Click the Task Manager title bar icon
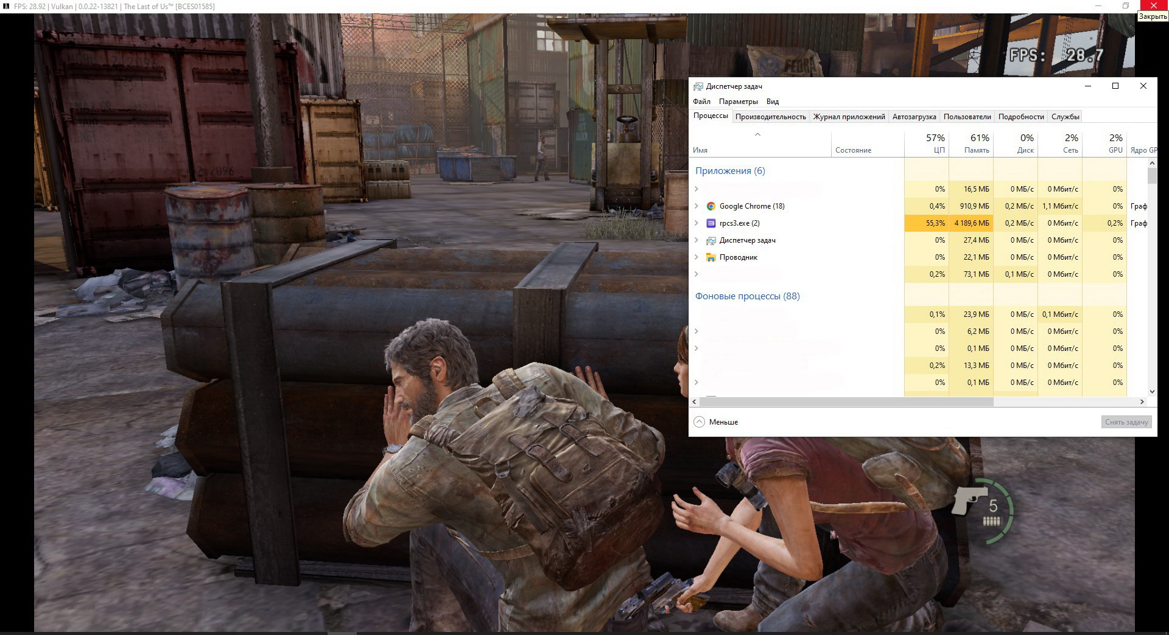 (698, 86)
